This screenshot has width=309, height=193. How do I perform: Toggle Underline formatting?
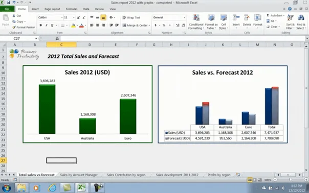click(x=52, y=25)
